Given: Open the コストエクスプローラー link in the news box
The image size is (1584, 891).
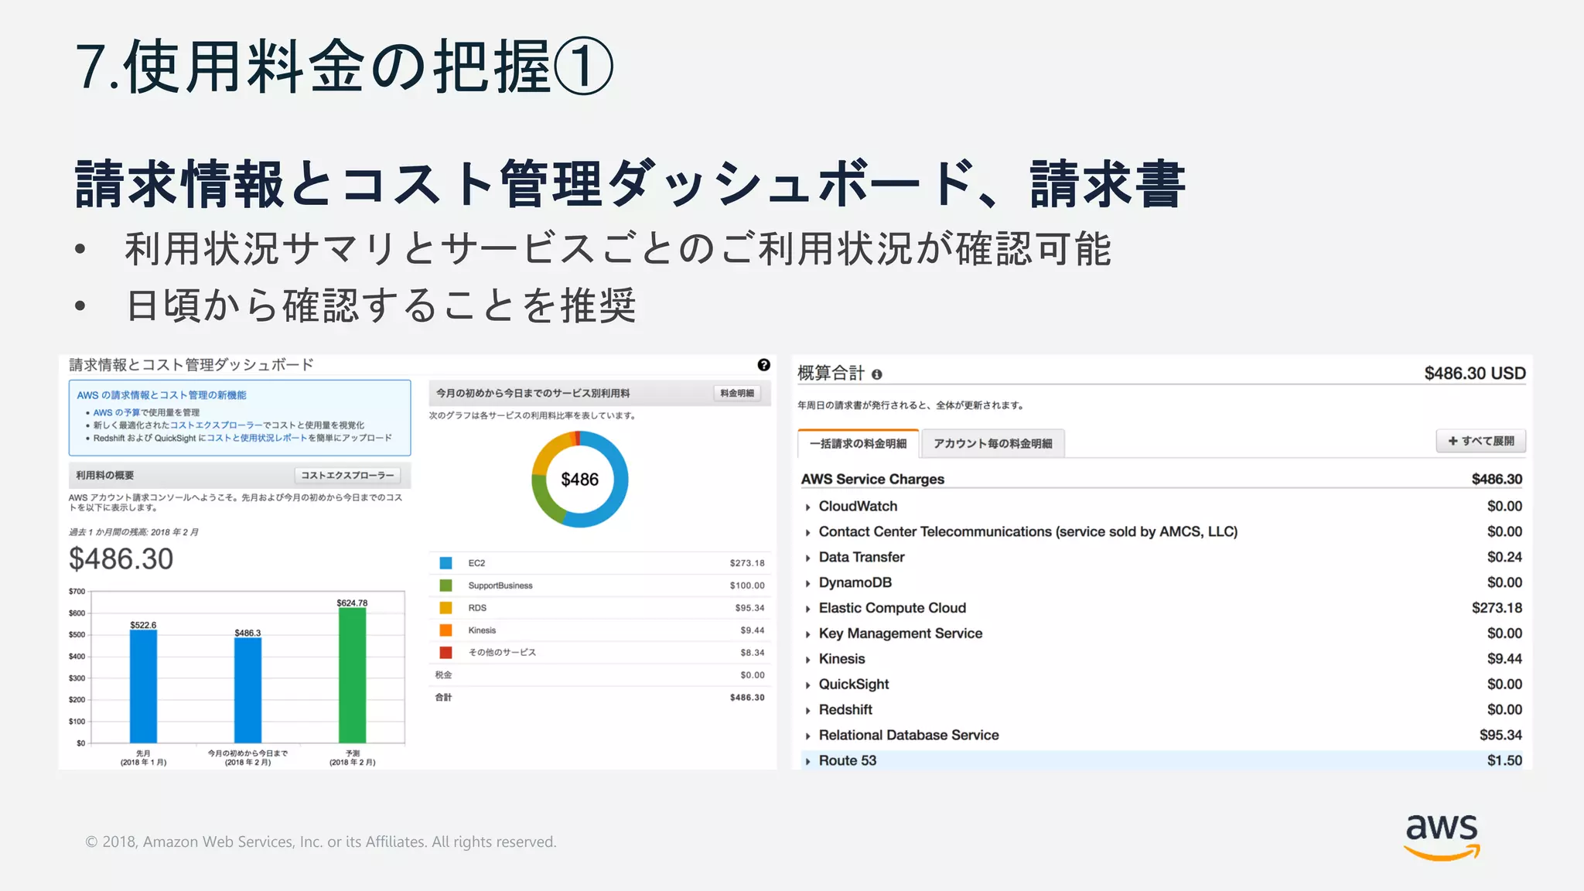Looking at the screenshot, I should pyautogui.click(x=217, y=425).
